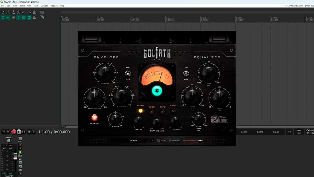Click the Play transport button
The height and width of the screenshot is (177, 314).
coord(19,132)
